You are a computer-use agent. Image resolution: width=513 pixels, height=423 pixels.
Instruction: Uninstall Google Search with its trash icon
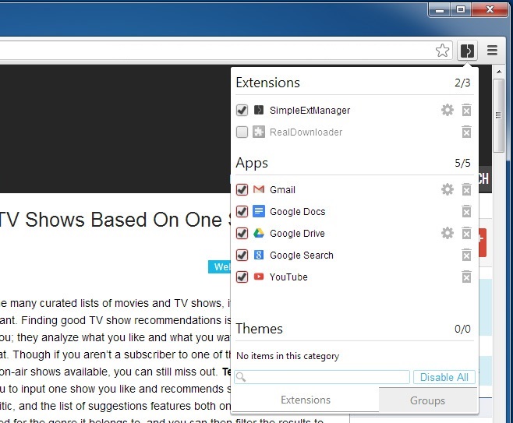tap(466, 256)
